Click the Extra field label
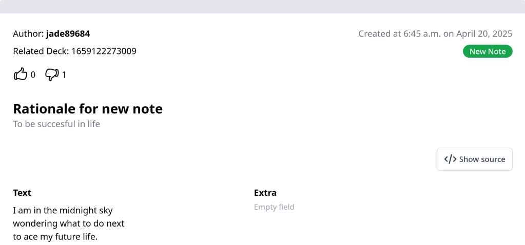Viewport: 525px width, 245px height. tap(265, 193)
